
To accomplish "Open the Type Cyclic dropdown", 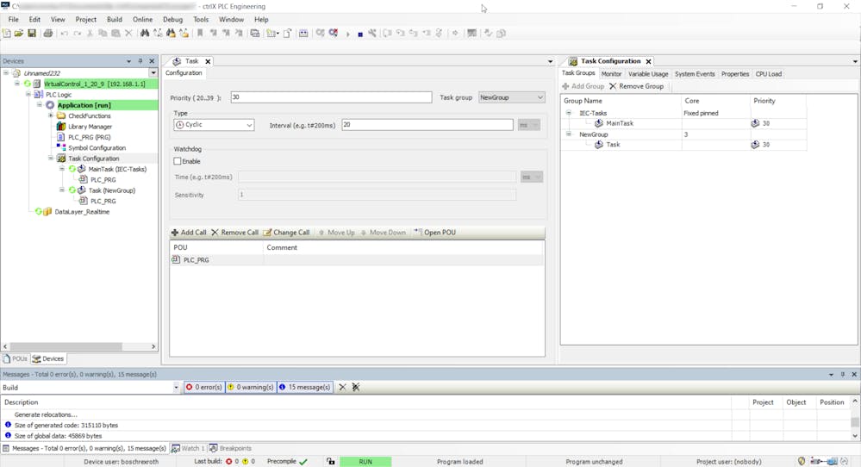I will 214,125.
